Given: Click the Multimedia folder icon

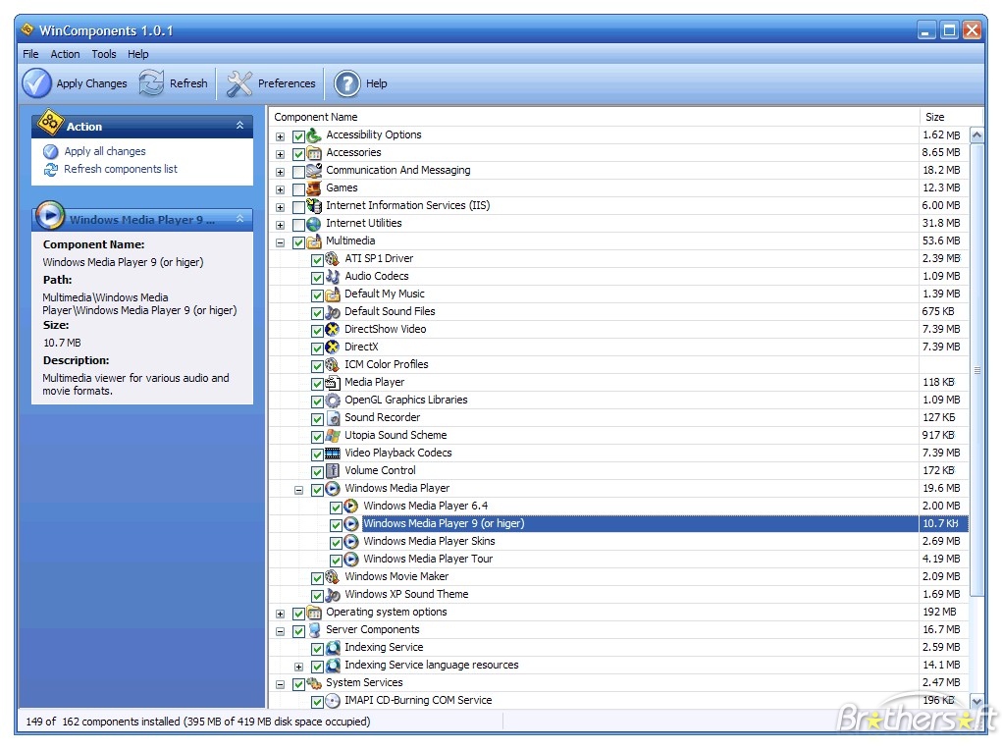Looking at the screenshot, I should [x=314, y=241].
